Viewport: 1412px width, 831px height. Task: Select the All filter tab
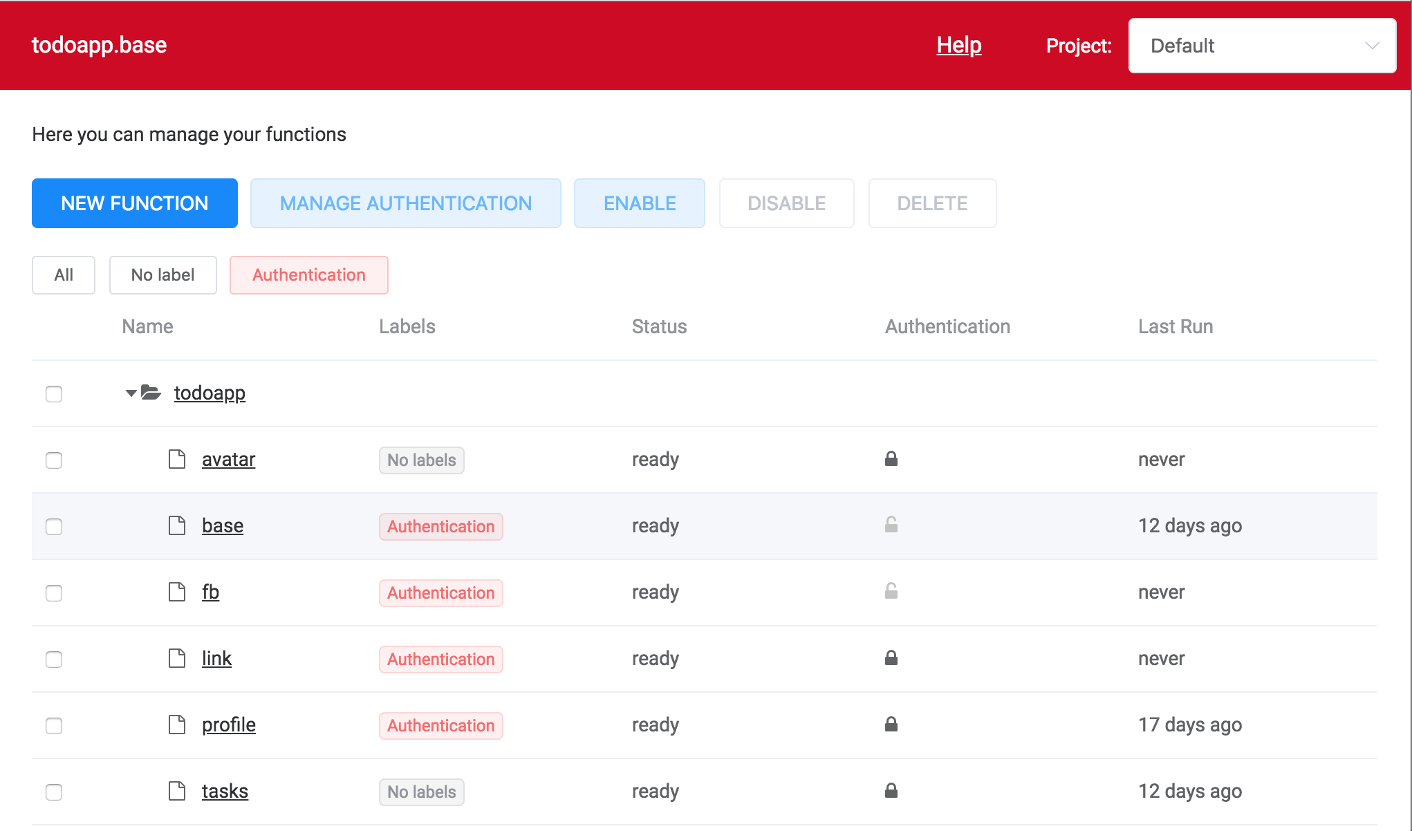click(62, 274)
